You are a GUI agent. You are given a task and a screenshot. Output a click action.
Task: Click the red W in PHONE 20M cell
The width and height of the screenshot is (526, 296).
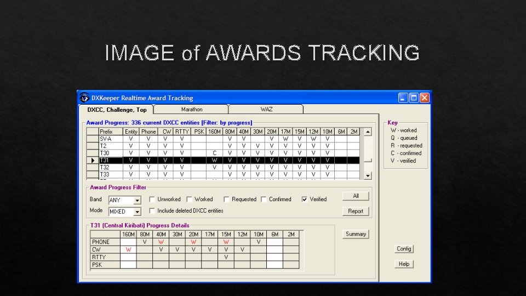pos(193,242)
